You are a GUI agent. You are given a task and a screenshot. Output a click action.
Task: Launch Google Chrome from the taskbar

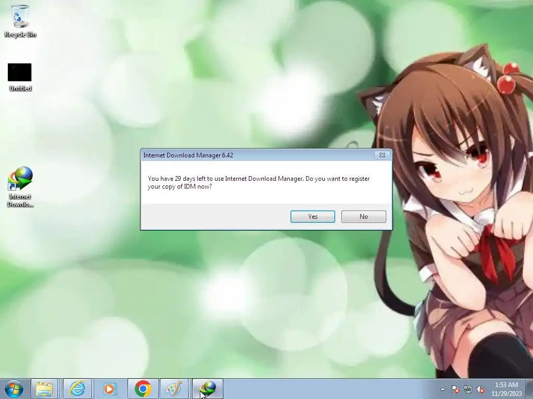[143, 389]
